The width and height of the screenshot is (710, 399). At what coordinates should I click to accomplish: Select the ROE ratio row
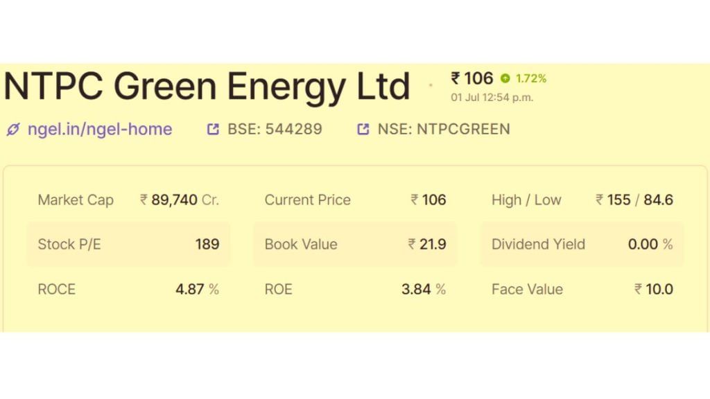tap(356, 289)
